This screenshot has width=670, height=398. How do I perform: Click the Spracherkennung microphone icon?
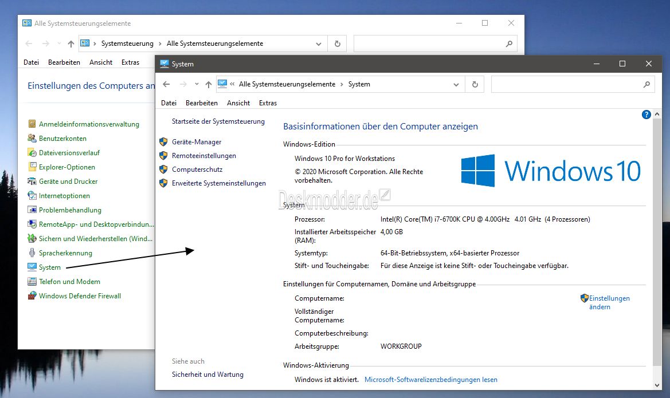pyautogui.click(x=32, y=253)
